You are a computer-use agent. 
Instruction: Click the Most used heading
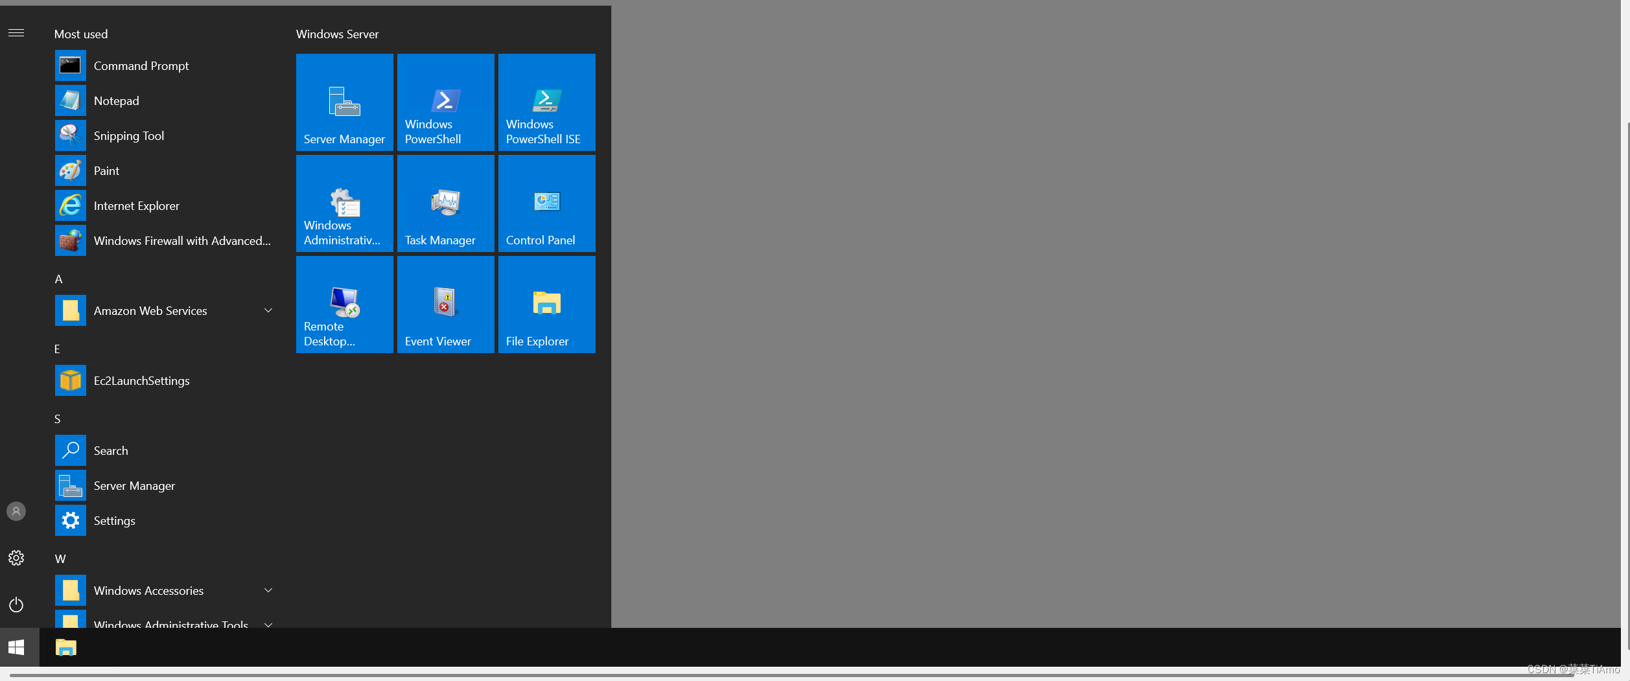click(x=81, y=34)
